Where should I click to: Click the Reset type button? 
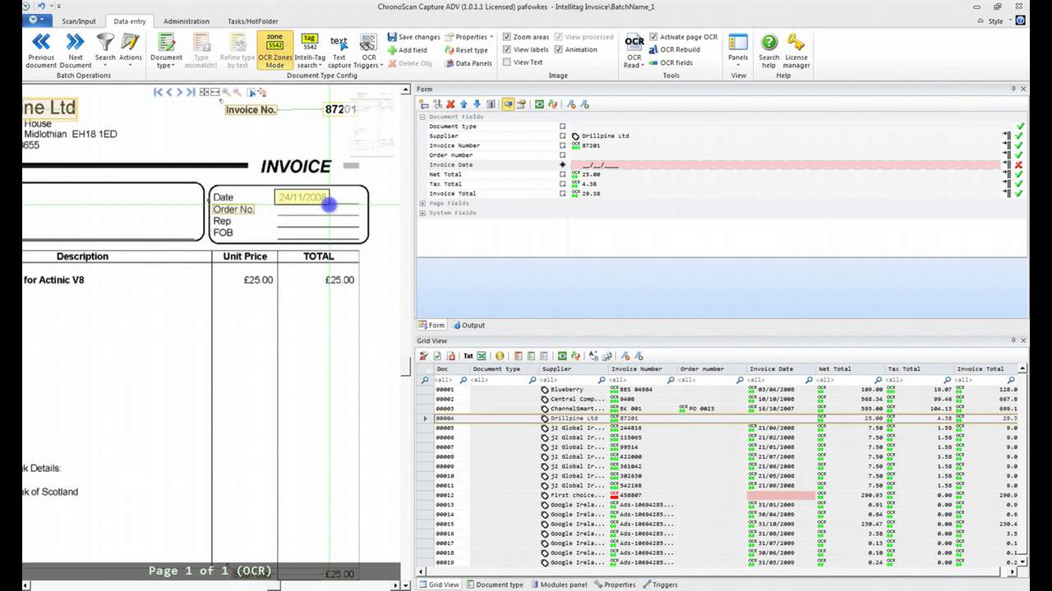466,50
